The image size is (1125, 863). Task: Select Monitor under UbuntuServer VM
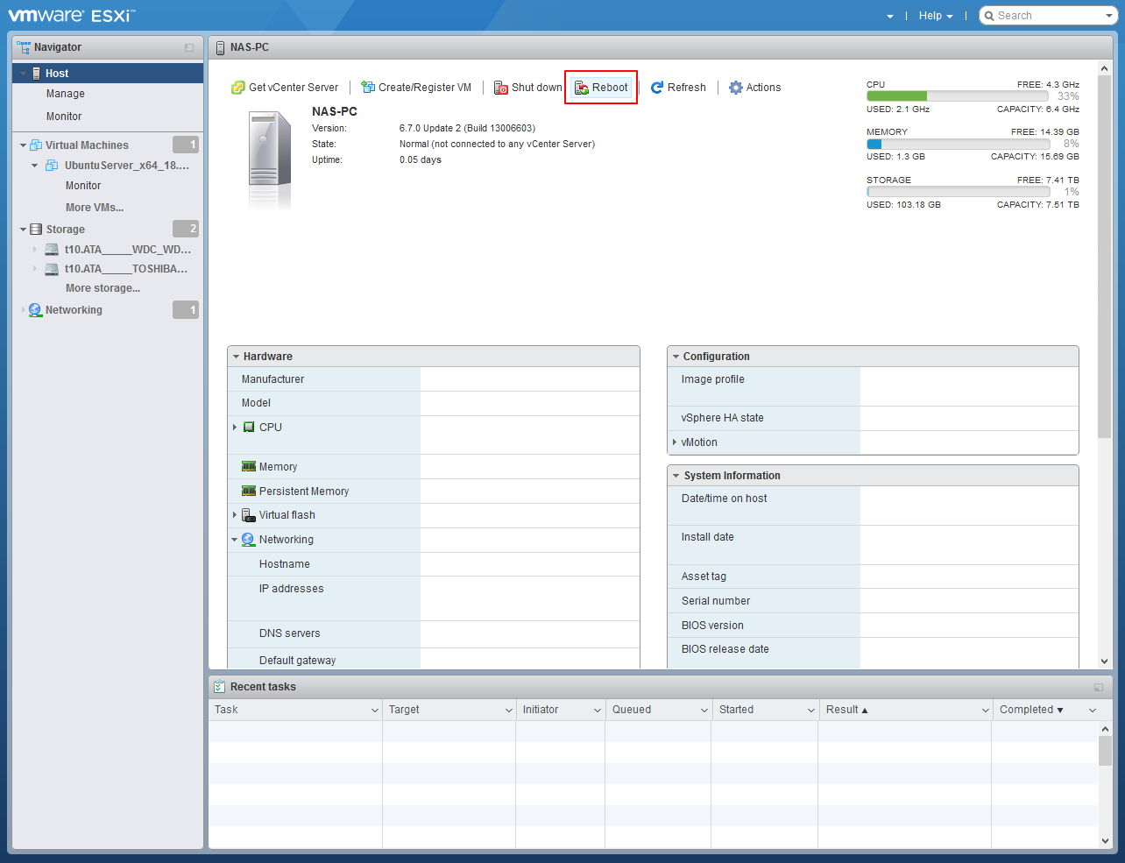click(83, 186)
